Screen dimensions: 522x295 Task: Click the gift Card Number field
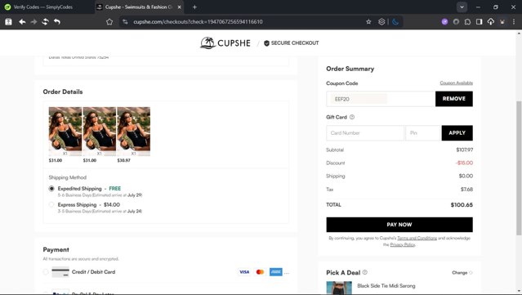[365, 133]
